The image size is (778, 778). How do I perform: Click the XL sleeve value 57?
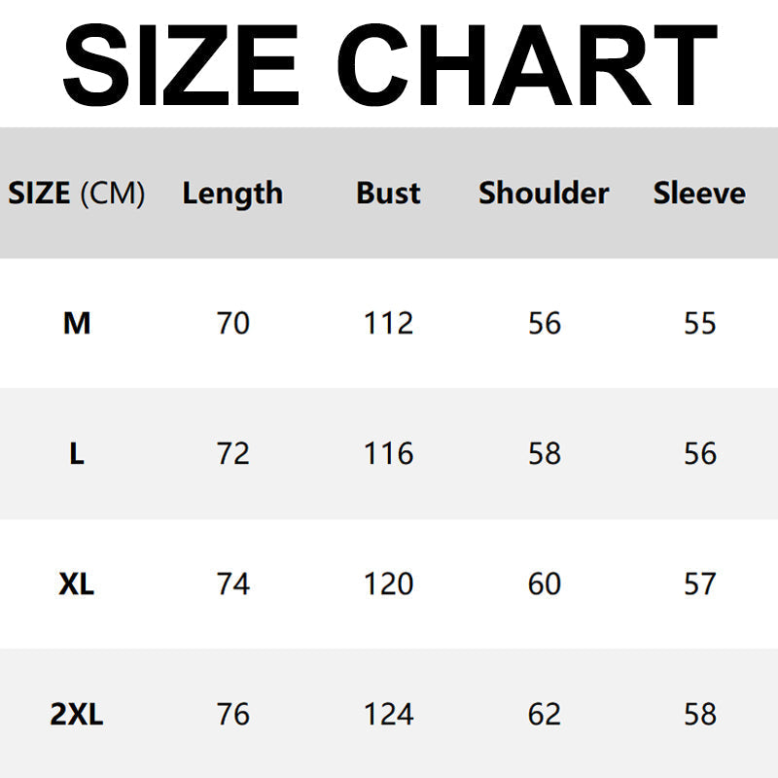[700, 583]
